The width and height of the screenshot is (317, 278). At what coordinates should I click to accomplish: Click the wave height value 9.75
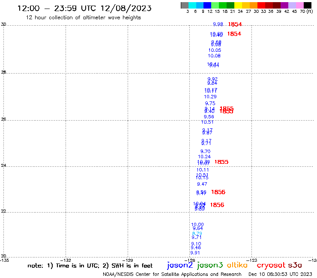(210, 104)
